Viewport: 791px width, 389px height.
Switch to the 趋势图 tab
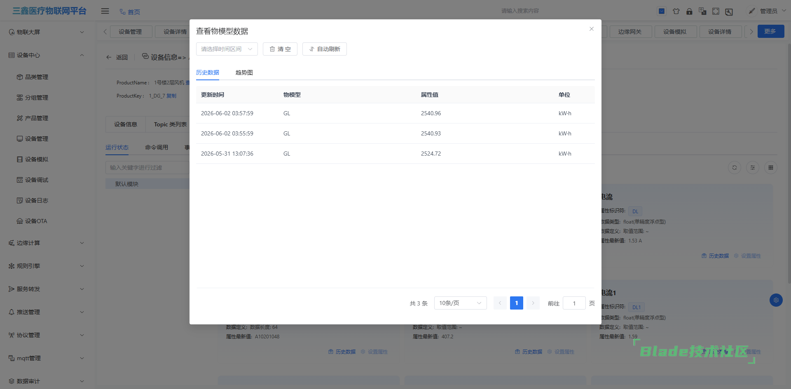(244, 72)
